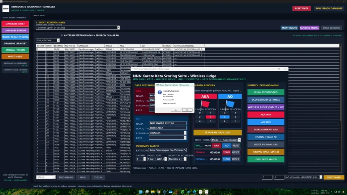Open Jadwal Tatami in sidebar
Screen dimensions: 347x195
[x=15, y=50]
